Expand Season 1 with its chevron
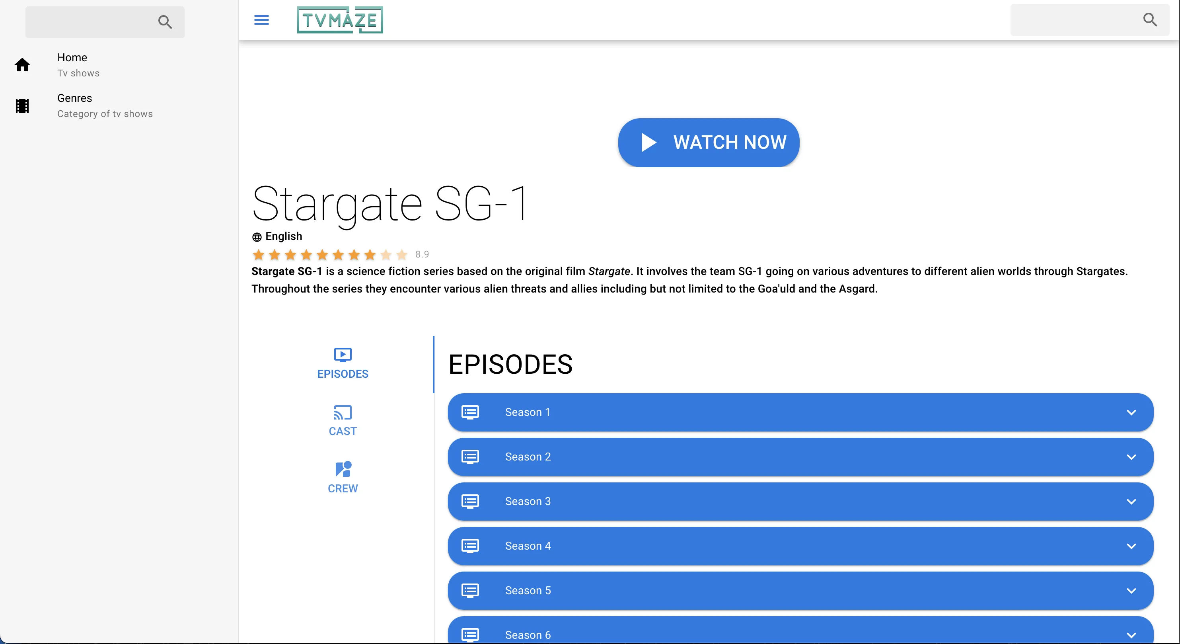This screenshot has height=644, width=1180. point(1131,412)
